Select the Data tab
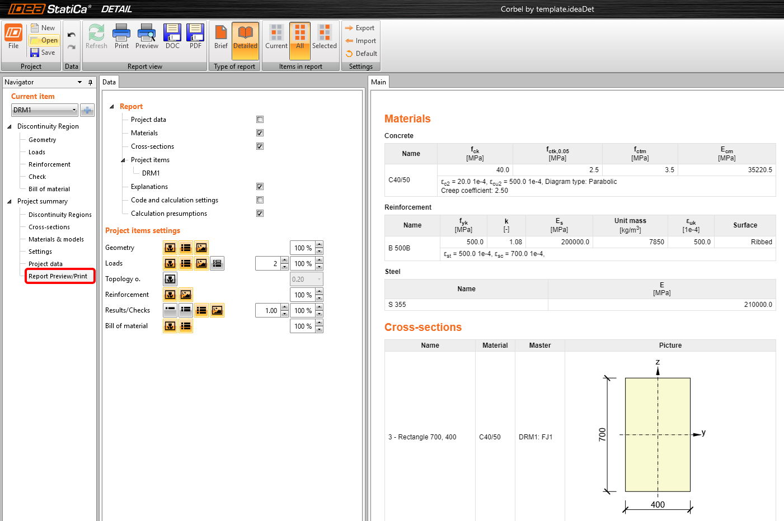Screen dimensions: 784x521 click(x=109, y=82)
